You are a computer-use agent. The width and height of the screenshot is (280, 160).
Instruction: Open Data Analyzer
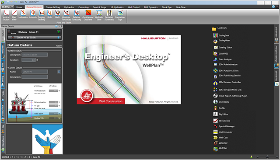223,59
